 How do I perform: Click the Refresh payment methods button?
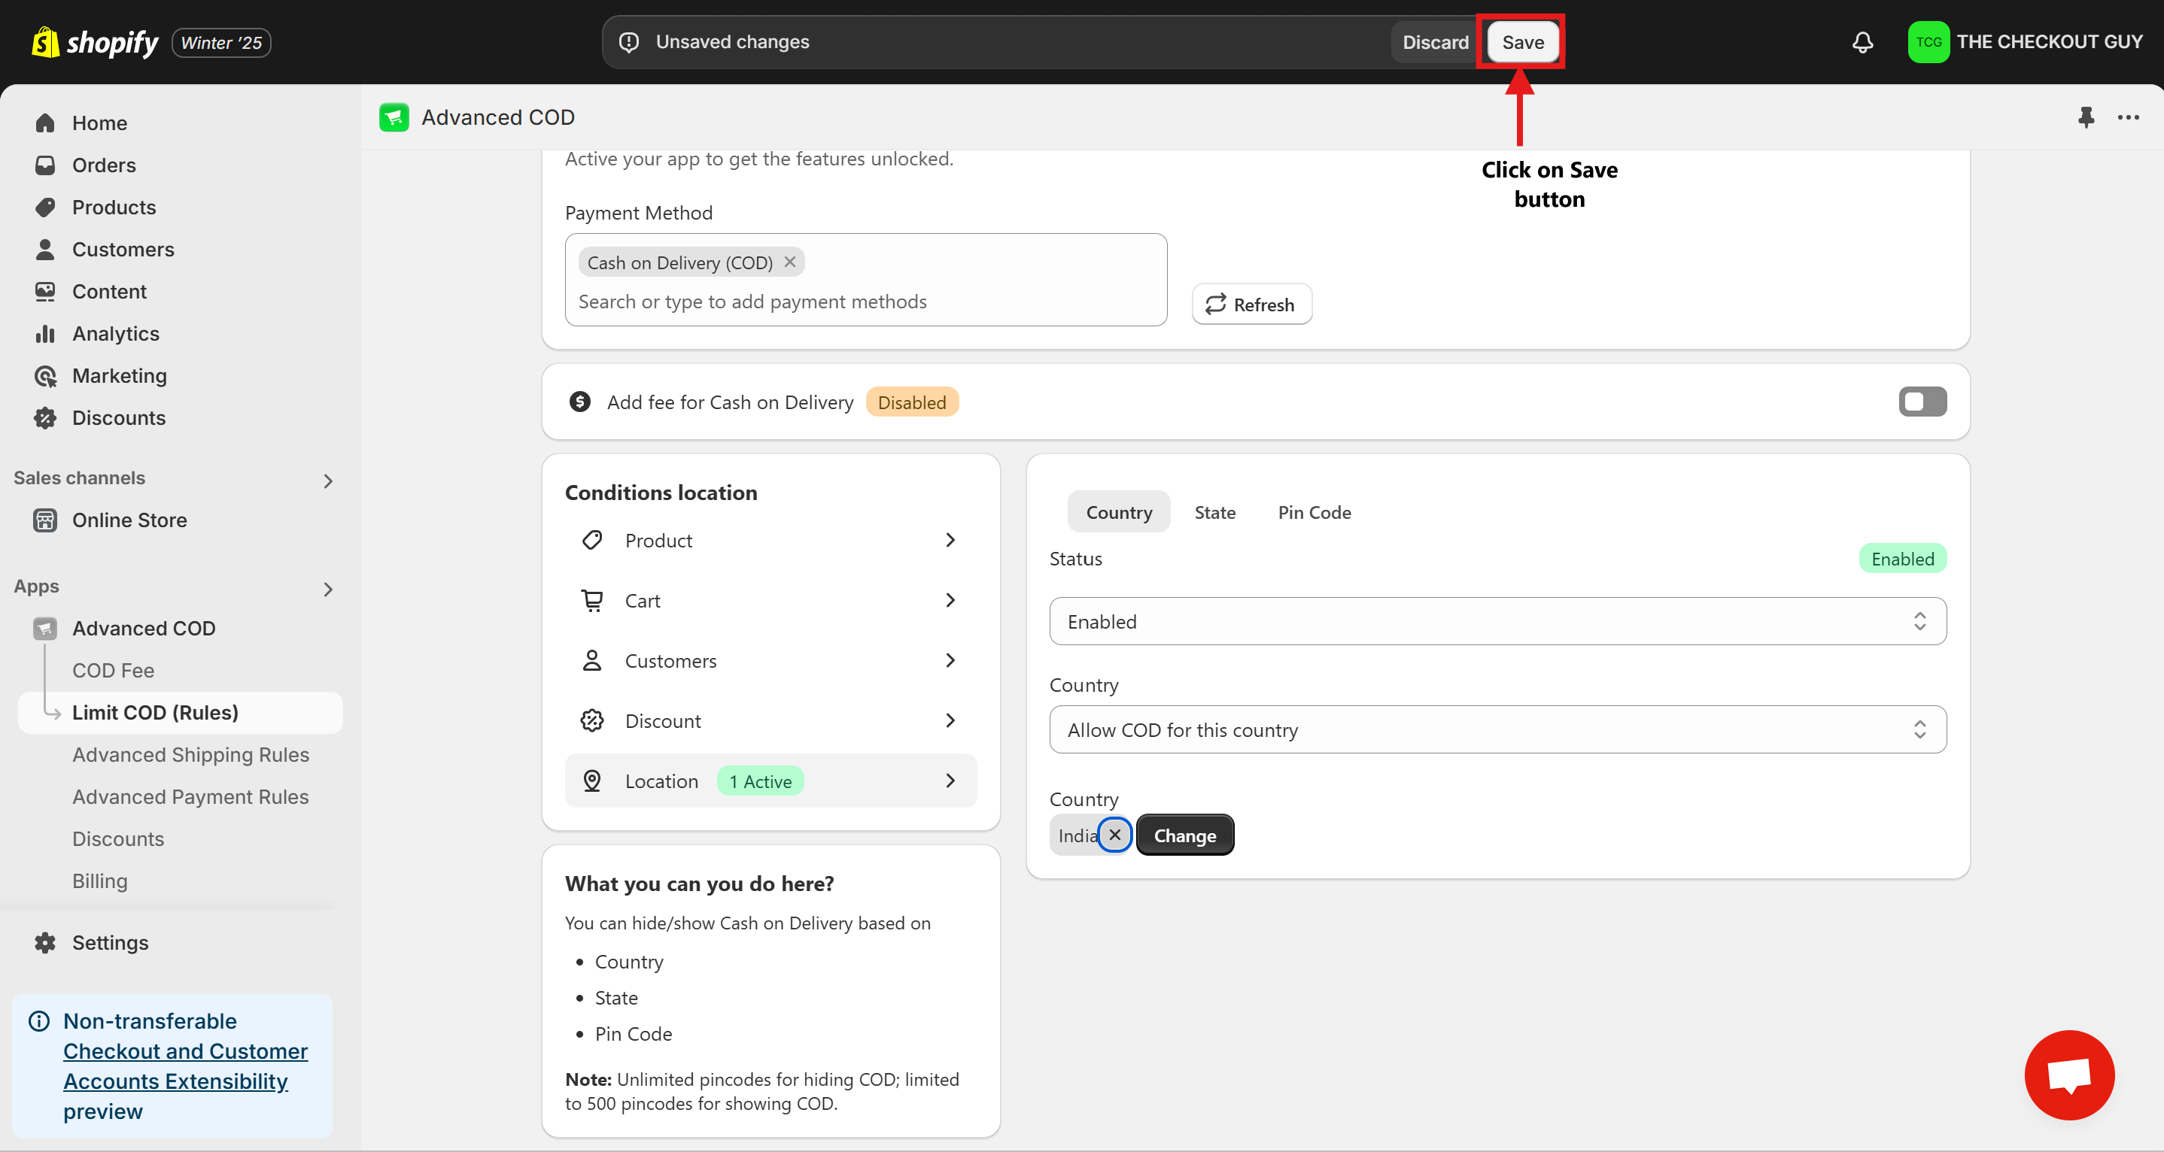[x=1252, y=304]
